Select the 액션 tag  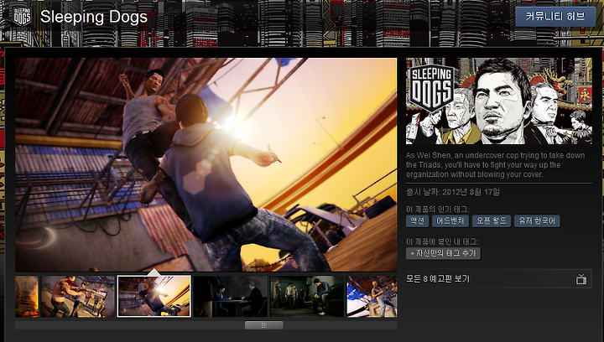click(x=417, y=220)
